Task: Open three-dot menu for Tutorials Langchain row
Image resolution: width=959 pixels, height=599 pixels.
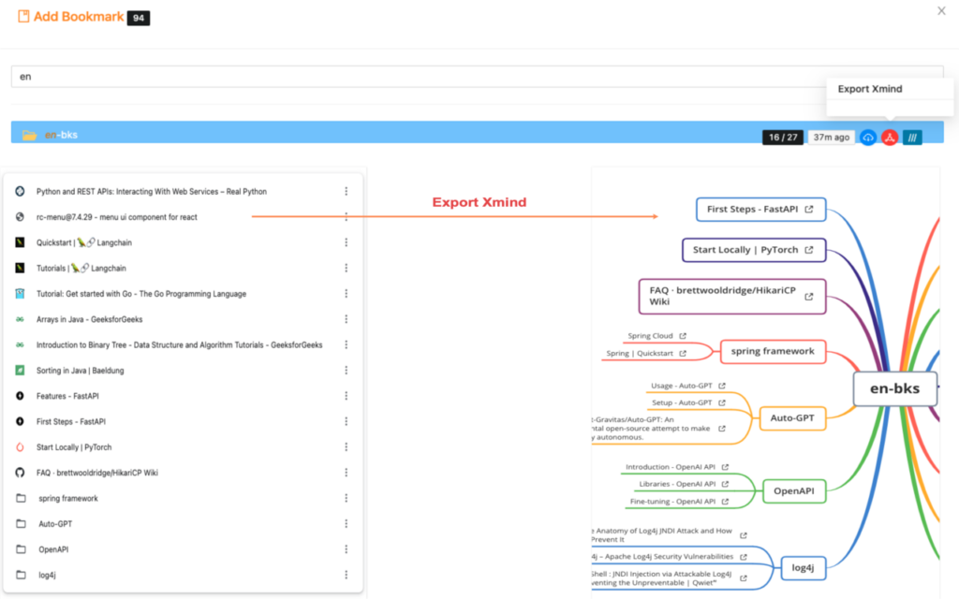Action: click(x=347, y=269)
